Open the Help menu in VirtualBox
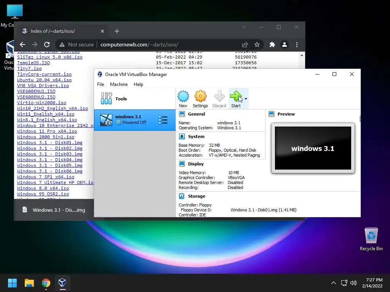 pyautogui.click(x=138, y=84)
